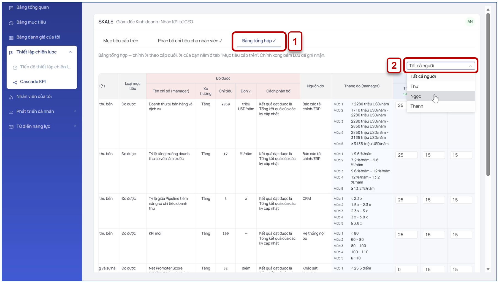Screen dimensions: 499x282
Task: Click the 25 field in the Pipeline ratio row
Action: click(406, 200)
